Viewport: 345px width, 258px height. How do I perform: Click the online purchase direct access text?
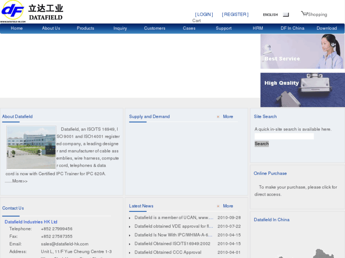(x=296, y=191)
